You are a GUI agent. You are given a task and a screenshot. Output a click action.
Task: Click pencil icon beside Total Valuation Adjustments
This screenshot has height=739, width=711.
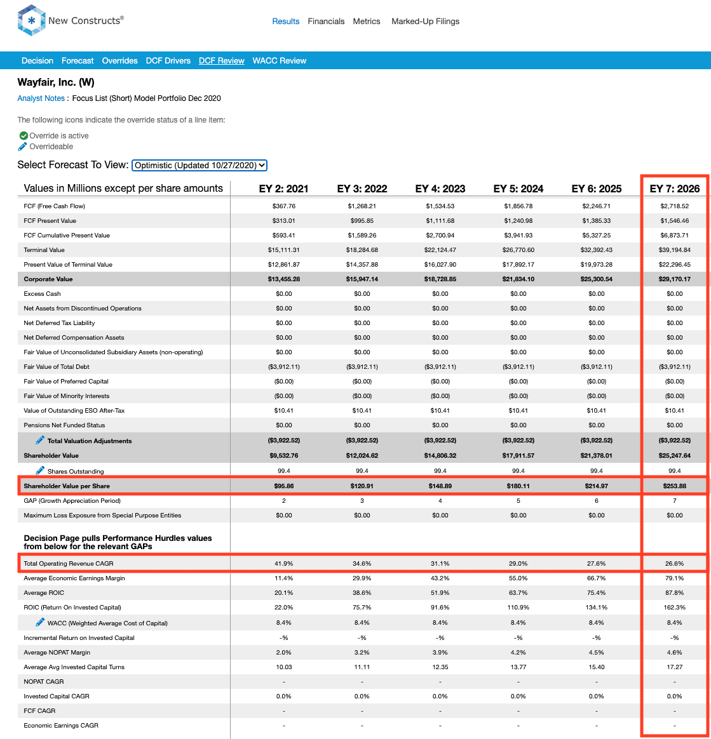click(40, 440)
